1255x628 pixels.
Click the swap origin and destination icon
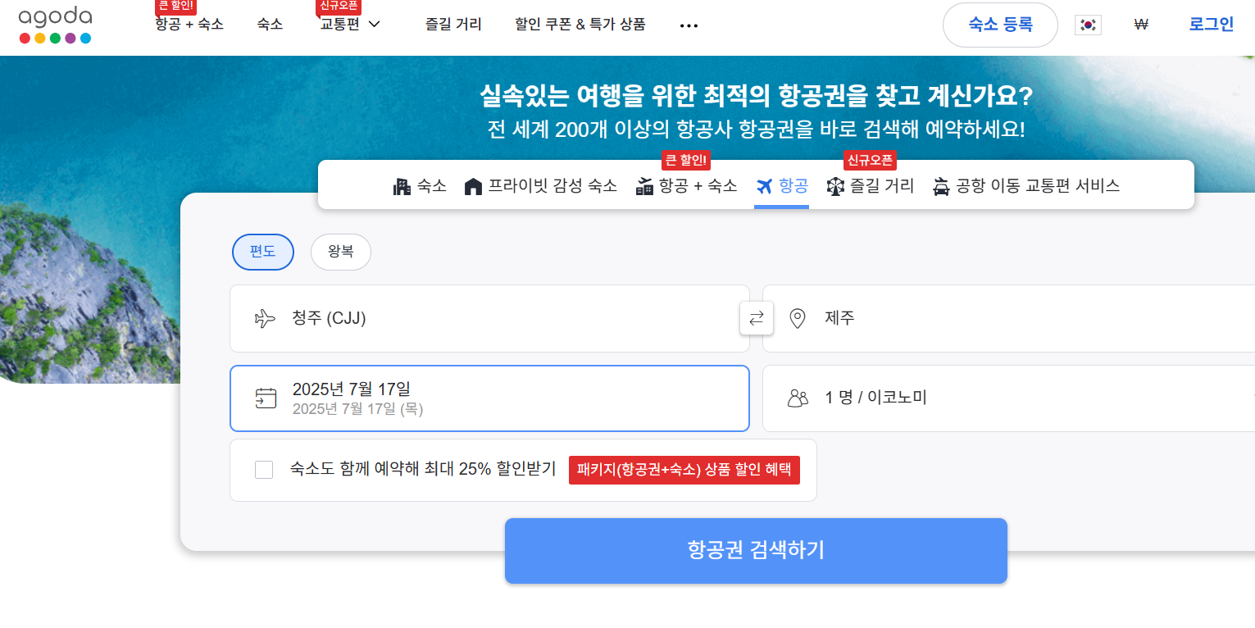coord(756,318)
